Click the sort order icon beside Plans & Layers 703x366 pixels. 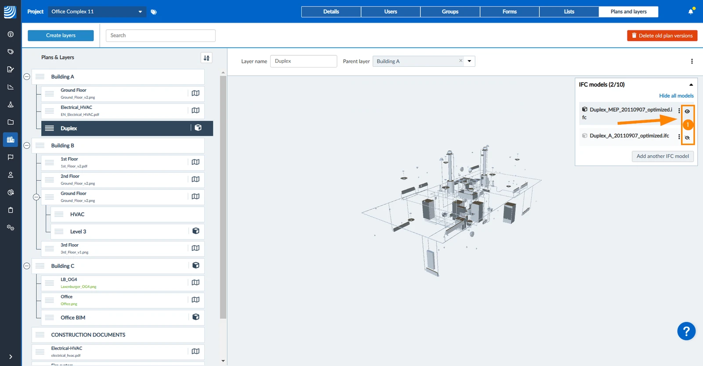(207, 58)
